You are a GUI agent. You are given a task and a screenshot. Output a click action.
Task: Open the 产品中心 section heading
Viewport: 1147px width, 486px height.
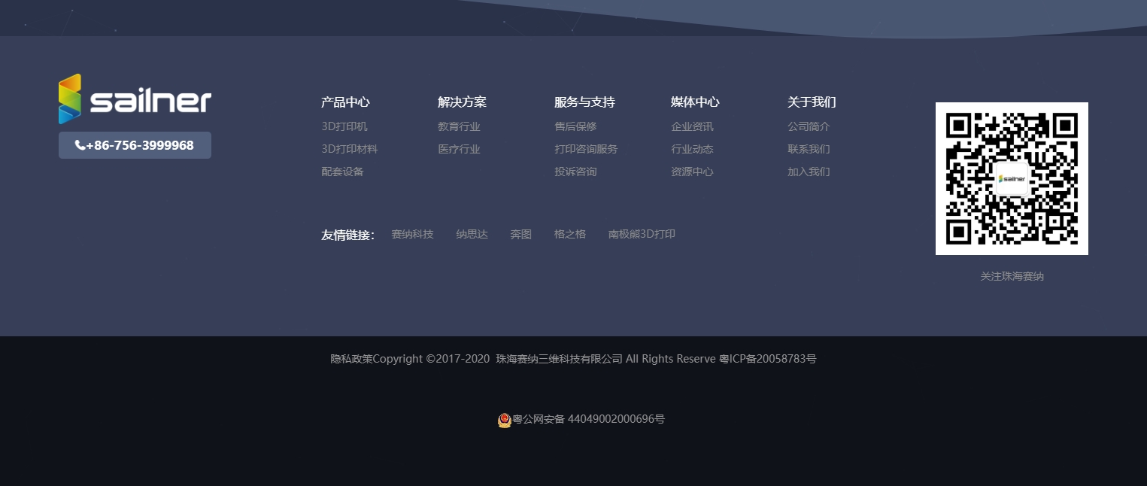[345, 102]
